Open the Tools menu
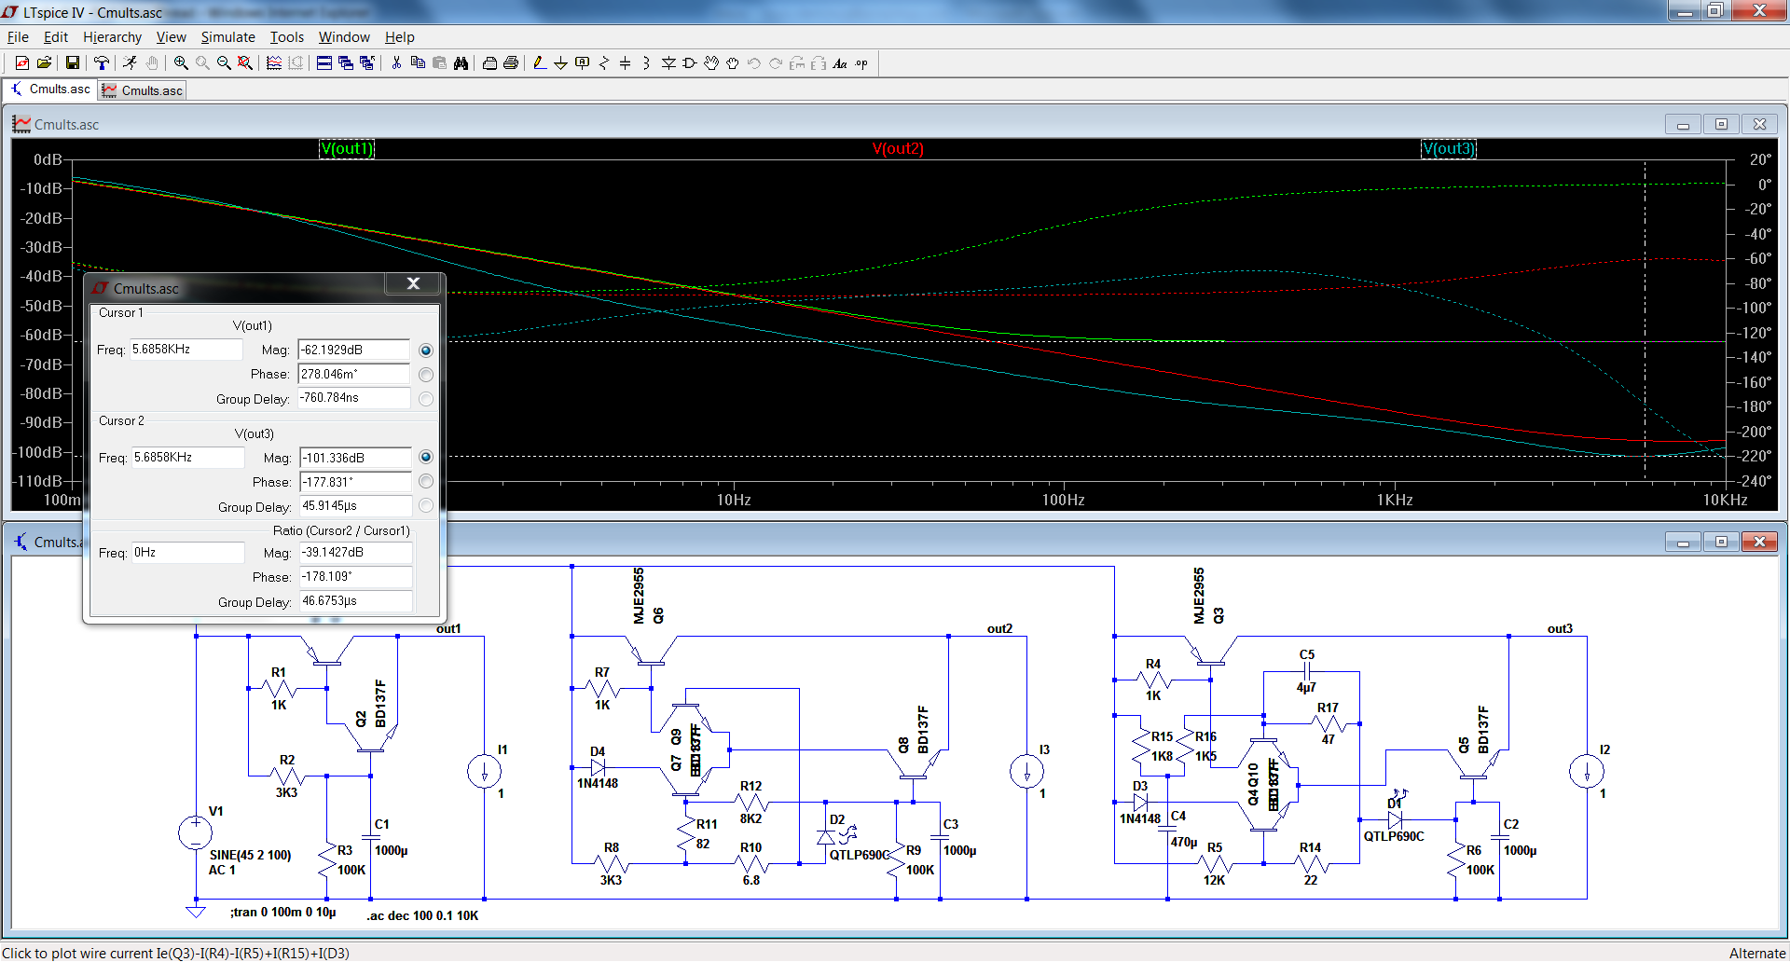 click(x=287, y=37)
